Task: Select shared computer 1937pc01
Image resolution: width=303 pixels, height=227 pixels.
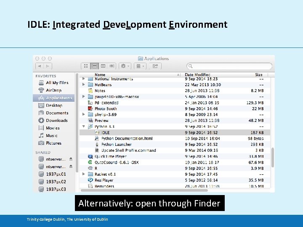Action: click(x=53, y=174)
